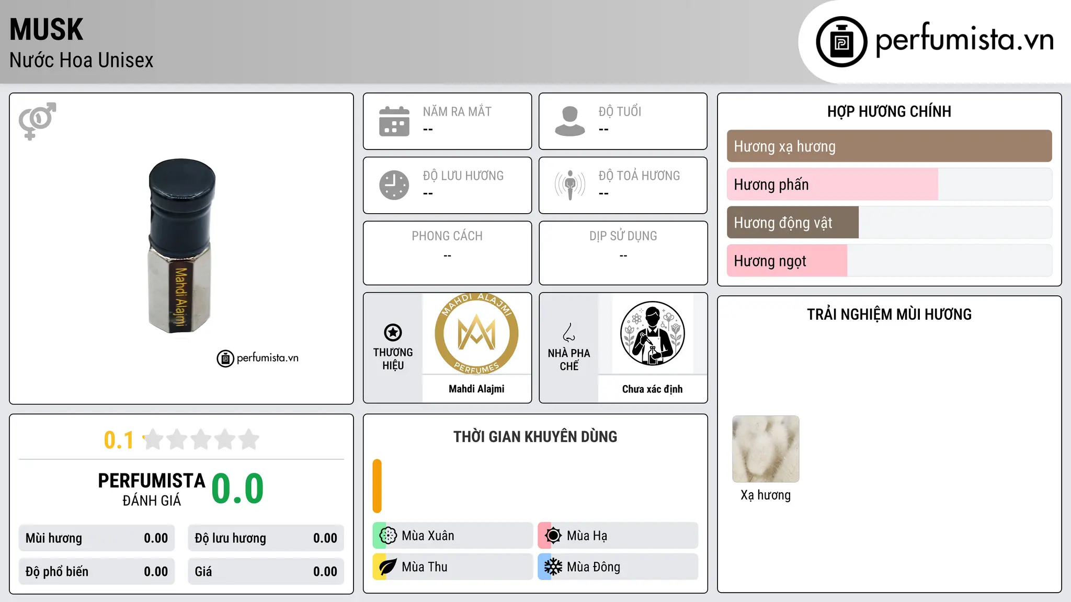Click the Mùa Đông snowflake icon

(553, 567)
